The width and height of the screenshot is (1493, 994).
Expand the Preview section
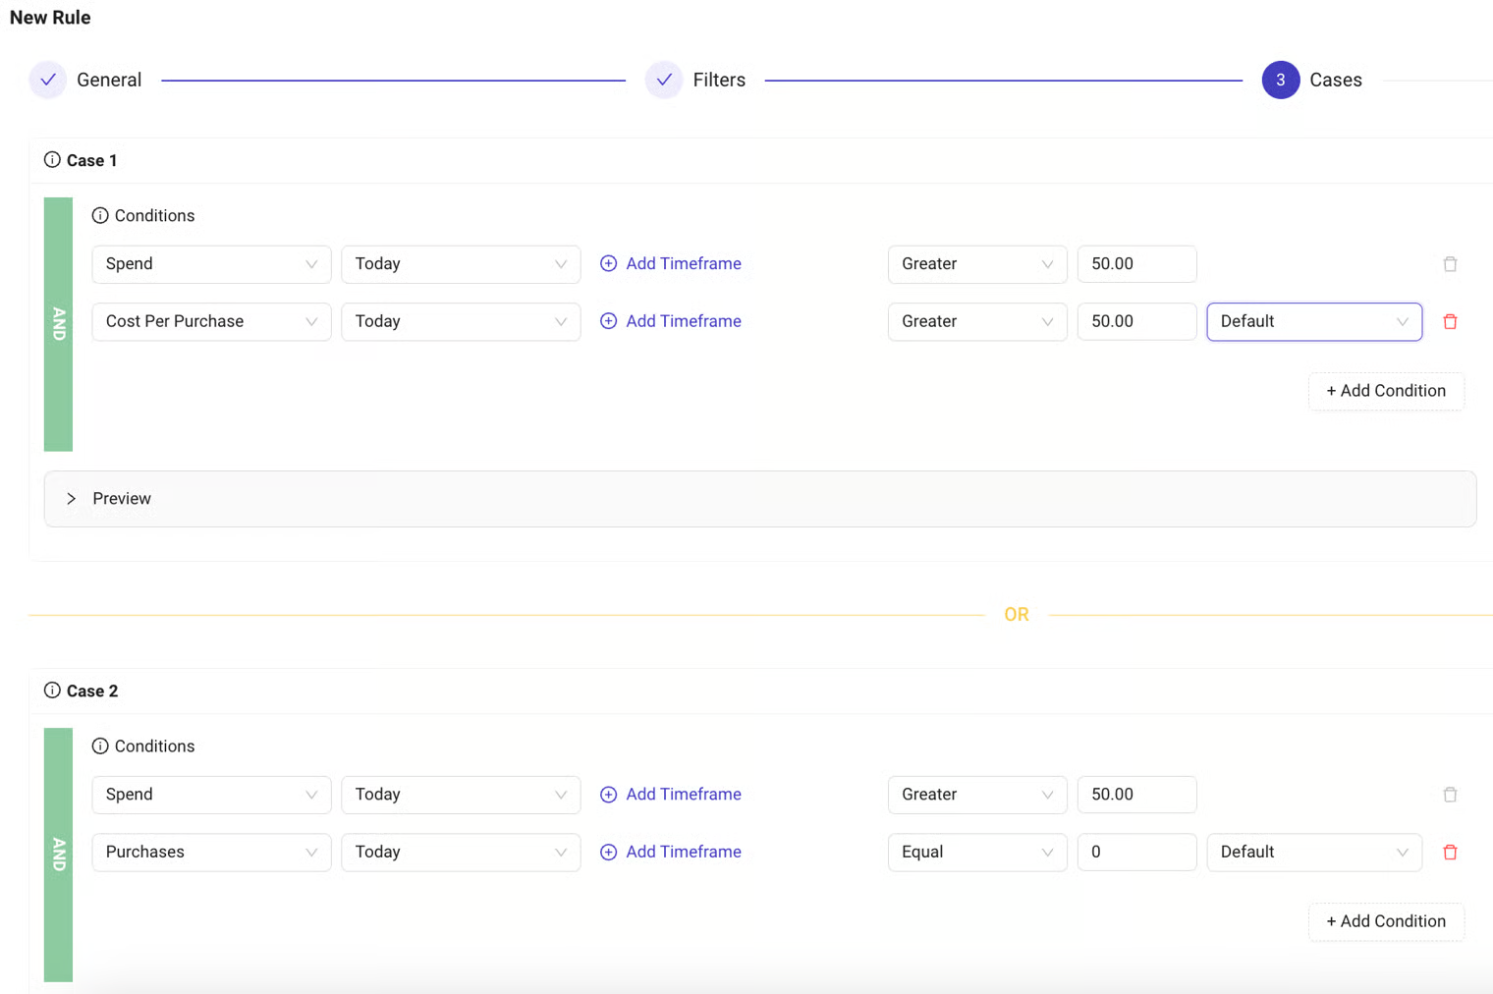click(x=72, y=499)
